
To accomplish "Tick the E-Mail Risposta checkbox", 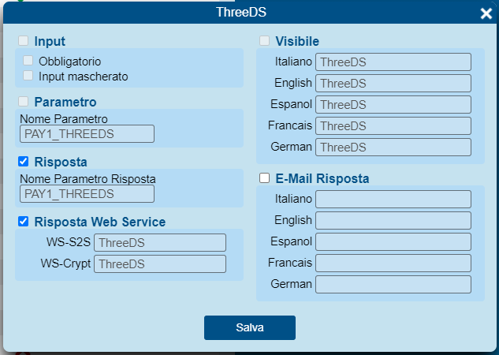I will 264,178.
